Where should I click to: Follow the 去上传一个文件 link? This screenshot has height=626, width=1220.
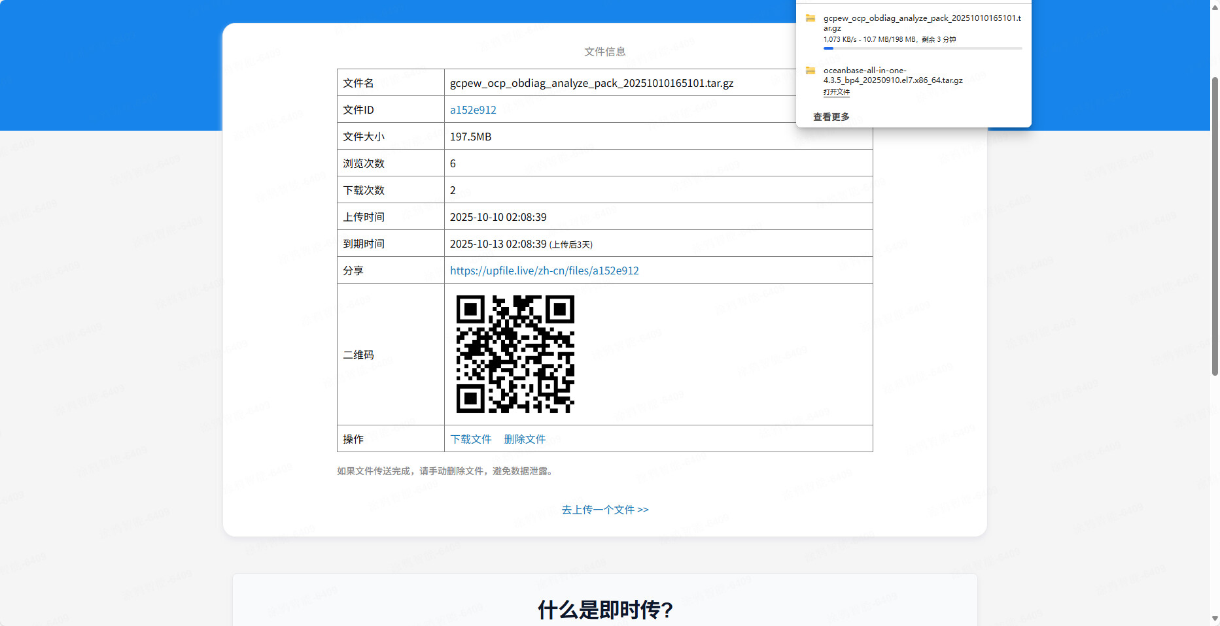[x=605, y=510]
